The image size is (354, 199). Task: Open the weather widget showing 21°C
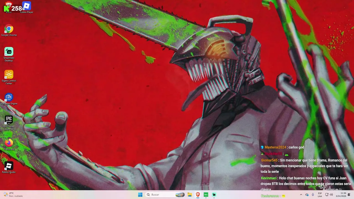pos(13,195)
